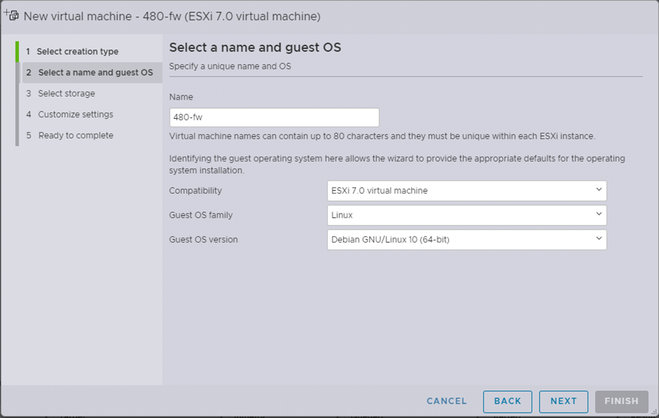Open the Compatibility dropdown

(x=466, y=190)
